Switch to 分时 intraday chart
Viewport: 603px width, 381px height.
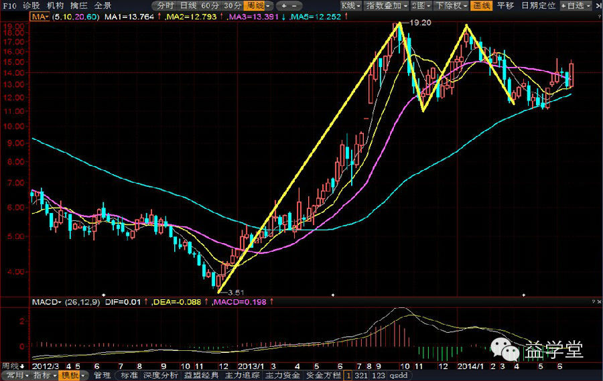point(165,5)
